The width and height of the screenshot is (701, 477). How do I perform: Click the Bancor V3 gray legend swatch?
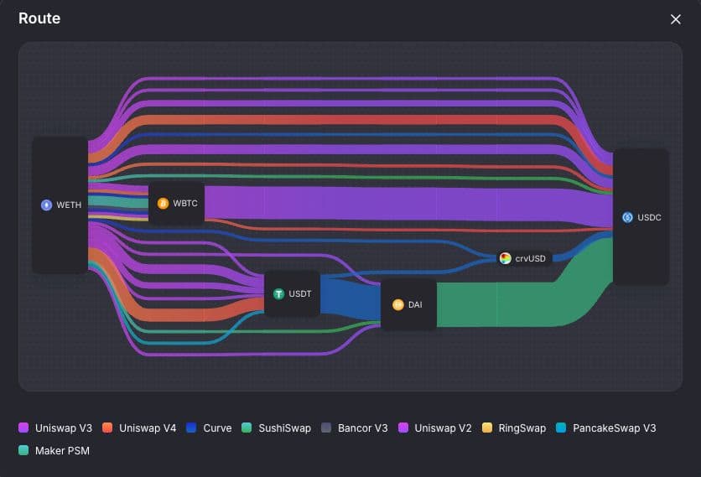point(326,428)
